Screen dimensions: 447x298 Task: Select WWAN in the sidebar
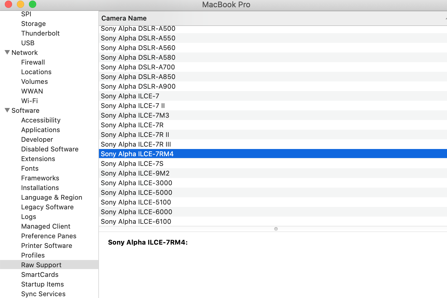click(32, 91)
